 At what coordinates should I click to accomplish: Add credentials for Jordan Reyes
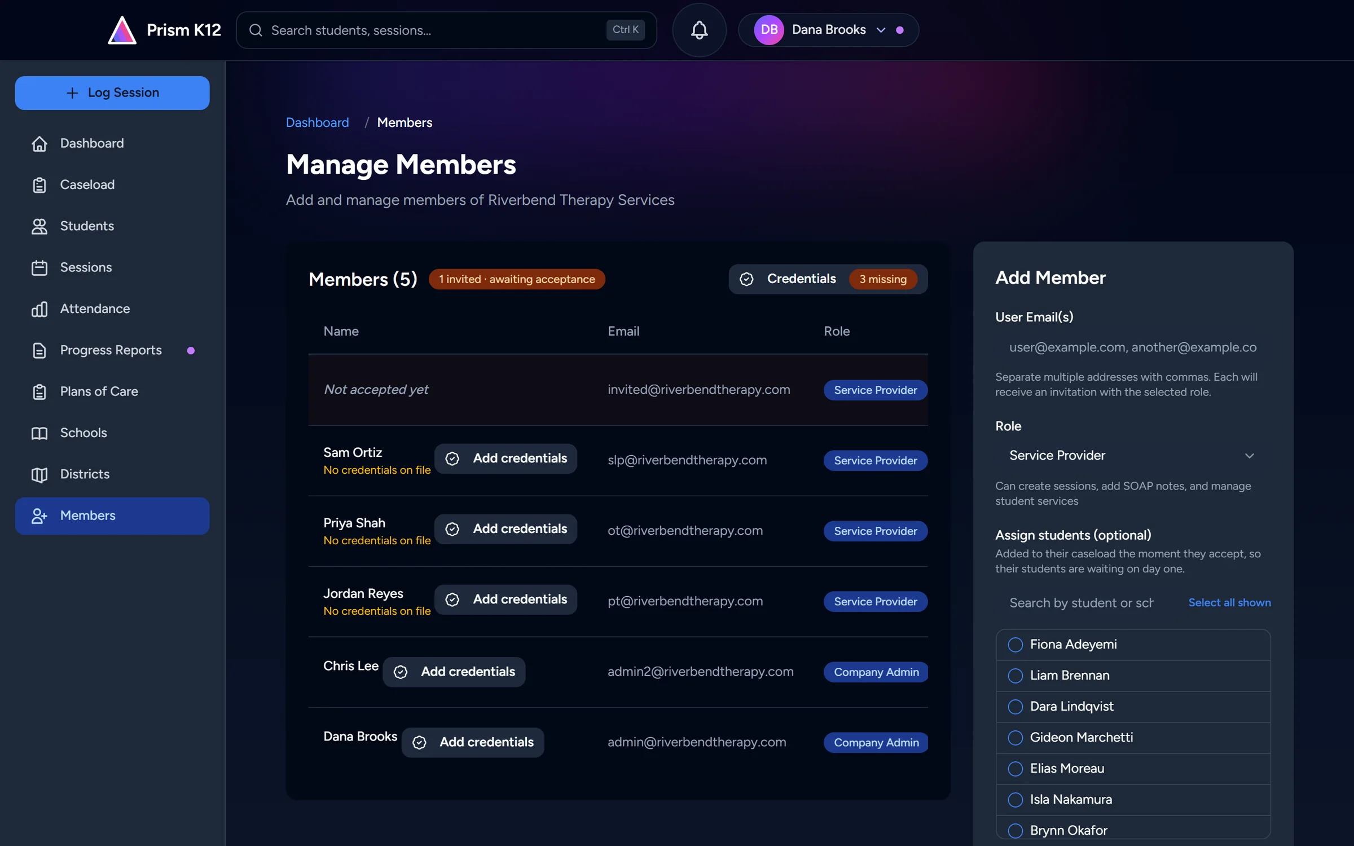[505, 600]
